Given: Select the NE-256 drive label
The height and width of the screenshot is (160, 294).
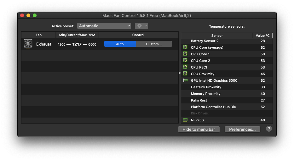Looking at the screenshot, I should pos(197,120).
